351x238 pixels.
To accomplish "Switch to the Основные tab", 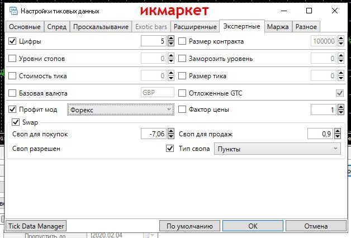I will click(25, 27).
